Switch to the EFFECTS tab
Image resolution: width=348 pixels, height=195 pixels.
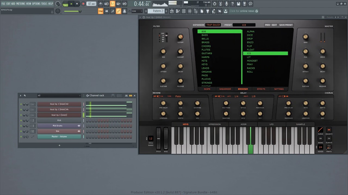click(261, 89)
